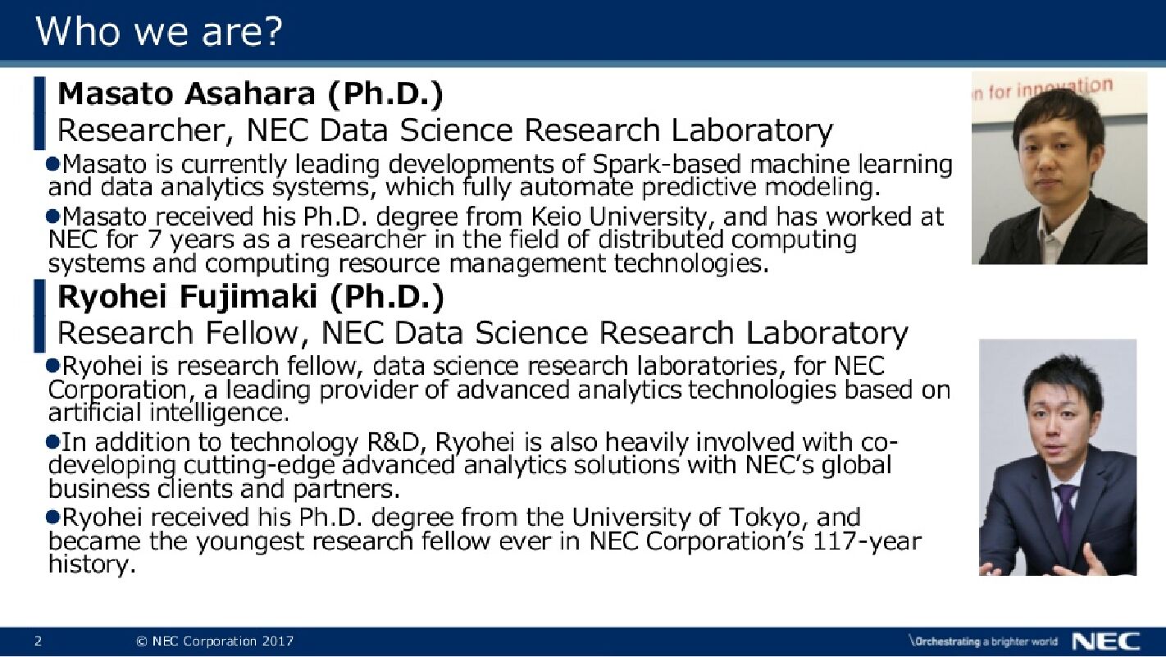Viewport: 1166px width, 657px height.
Task: Click the bullet starting "Ryohei is research fellow"
Action: coord(499,388)
